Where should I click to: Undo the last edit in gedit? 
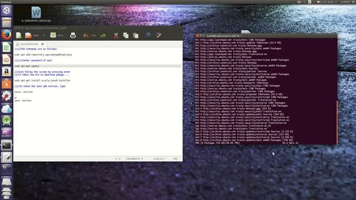click(90, 36)
